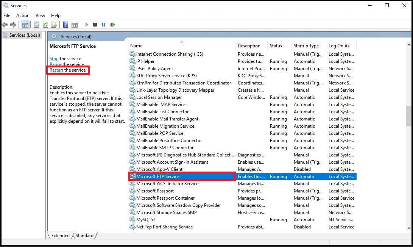Click the Restart the service link
This screenshot has height=247, width=413.
click(x=56, y=70)
